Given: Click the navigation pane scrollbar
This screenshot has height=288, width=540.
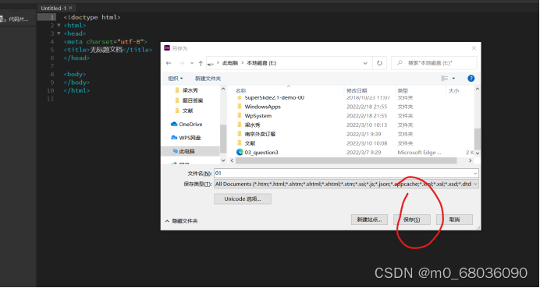Looking at the screenshot, I should [223, 139].
